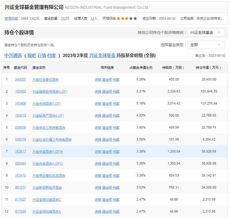The image size is (229, 218).
Task: Open the 管理规模 link
Action: coord(11,19)
